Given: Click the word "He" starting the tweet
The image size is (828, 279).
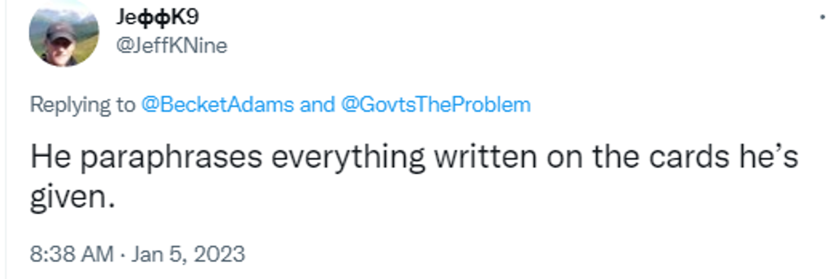Looking at the screenshot, I should (50, 156).
